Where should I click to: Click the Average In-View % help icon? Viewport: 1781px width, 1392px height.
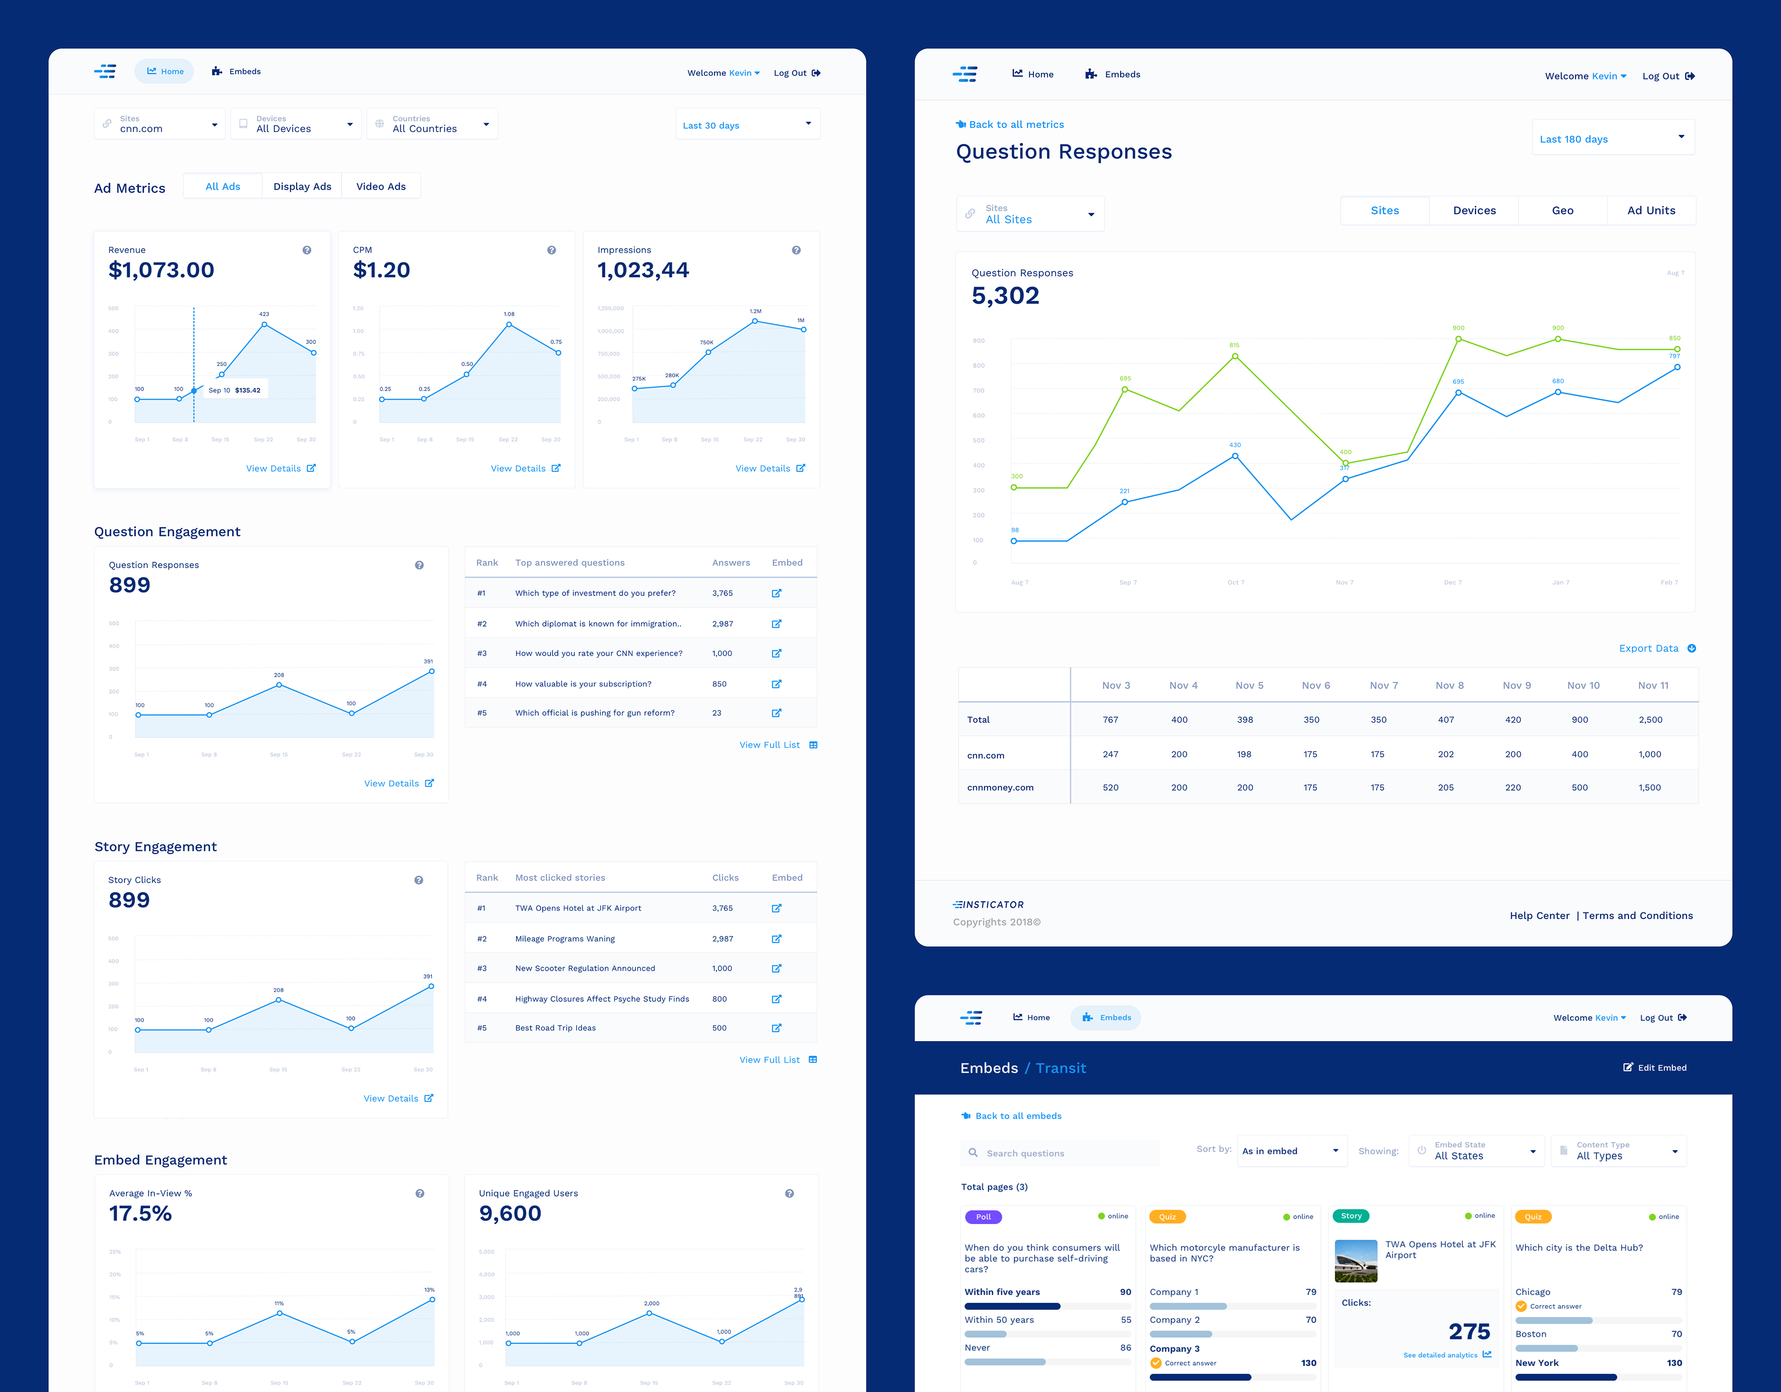[x=420, y=1193]
